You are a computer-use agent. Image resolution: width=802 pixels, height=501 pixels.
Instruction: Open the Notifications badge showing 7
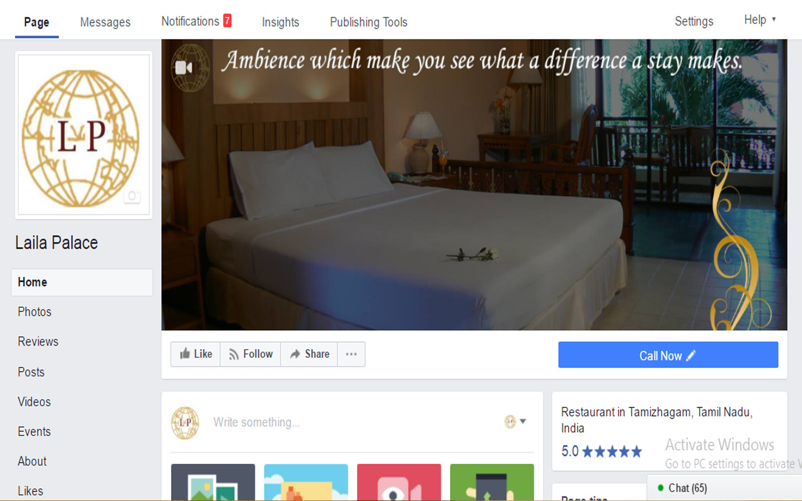pos(227,21)
